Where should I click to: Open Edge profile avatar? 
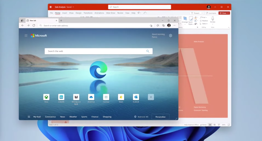point(169,25)
